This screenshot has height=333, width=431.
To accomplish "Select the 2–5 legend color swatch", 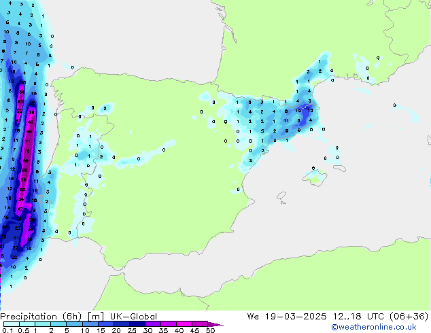I will (58, 324).
